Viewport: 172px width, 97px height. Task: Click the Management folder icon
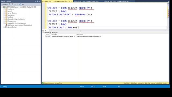(x=6, y=21)
